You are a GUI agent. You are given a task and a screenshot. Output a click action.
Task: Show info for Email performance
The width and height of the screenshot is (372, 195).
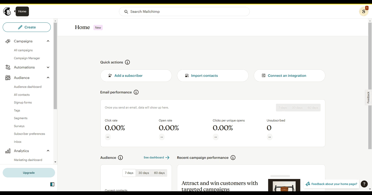136,92
